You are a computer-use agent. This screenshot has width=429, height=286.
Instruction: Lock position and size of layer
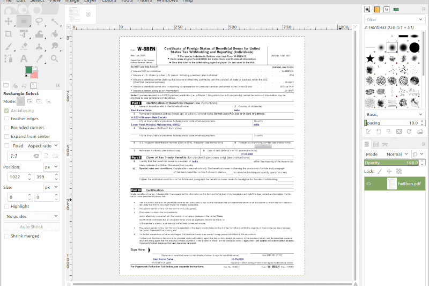(x=389, y=171)
